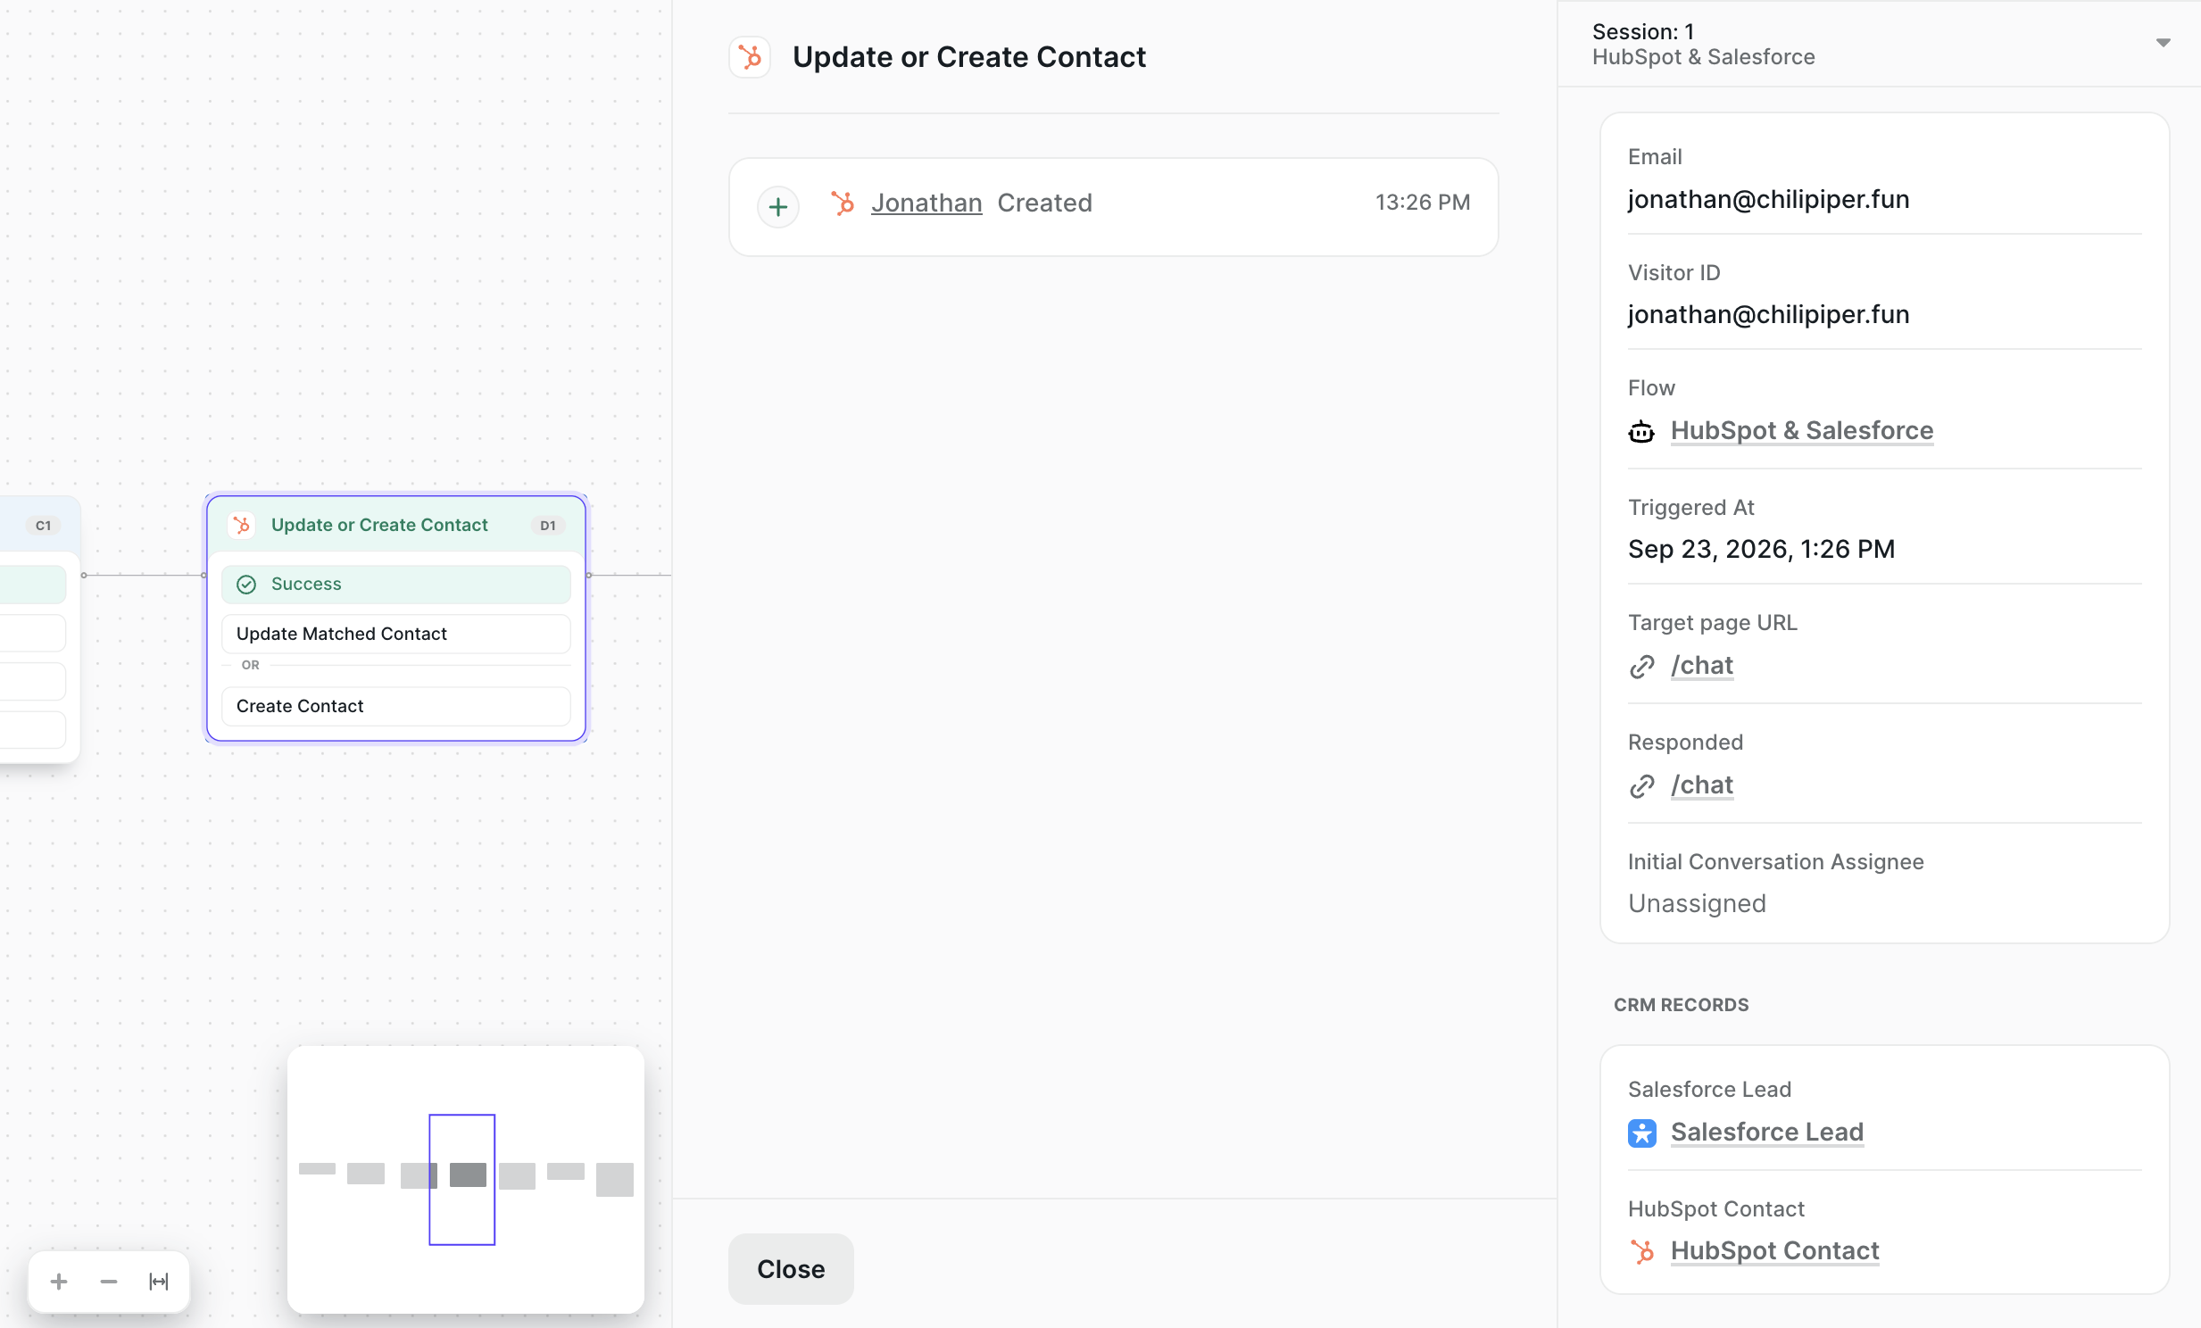Click the minimap viewport rectangle
This screenshot has width=2201, height=1328.
461,1179
